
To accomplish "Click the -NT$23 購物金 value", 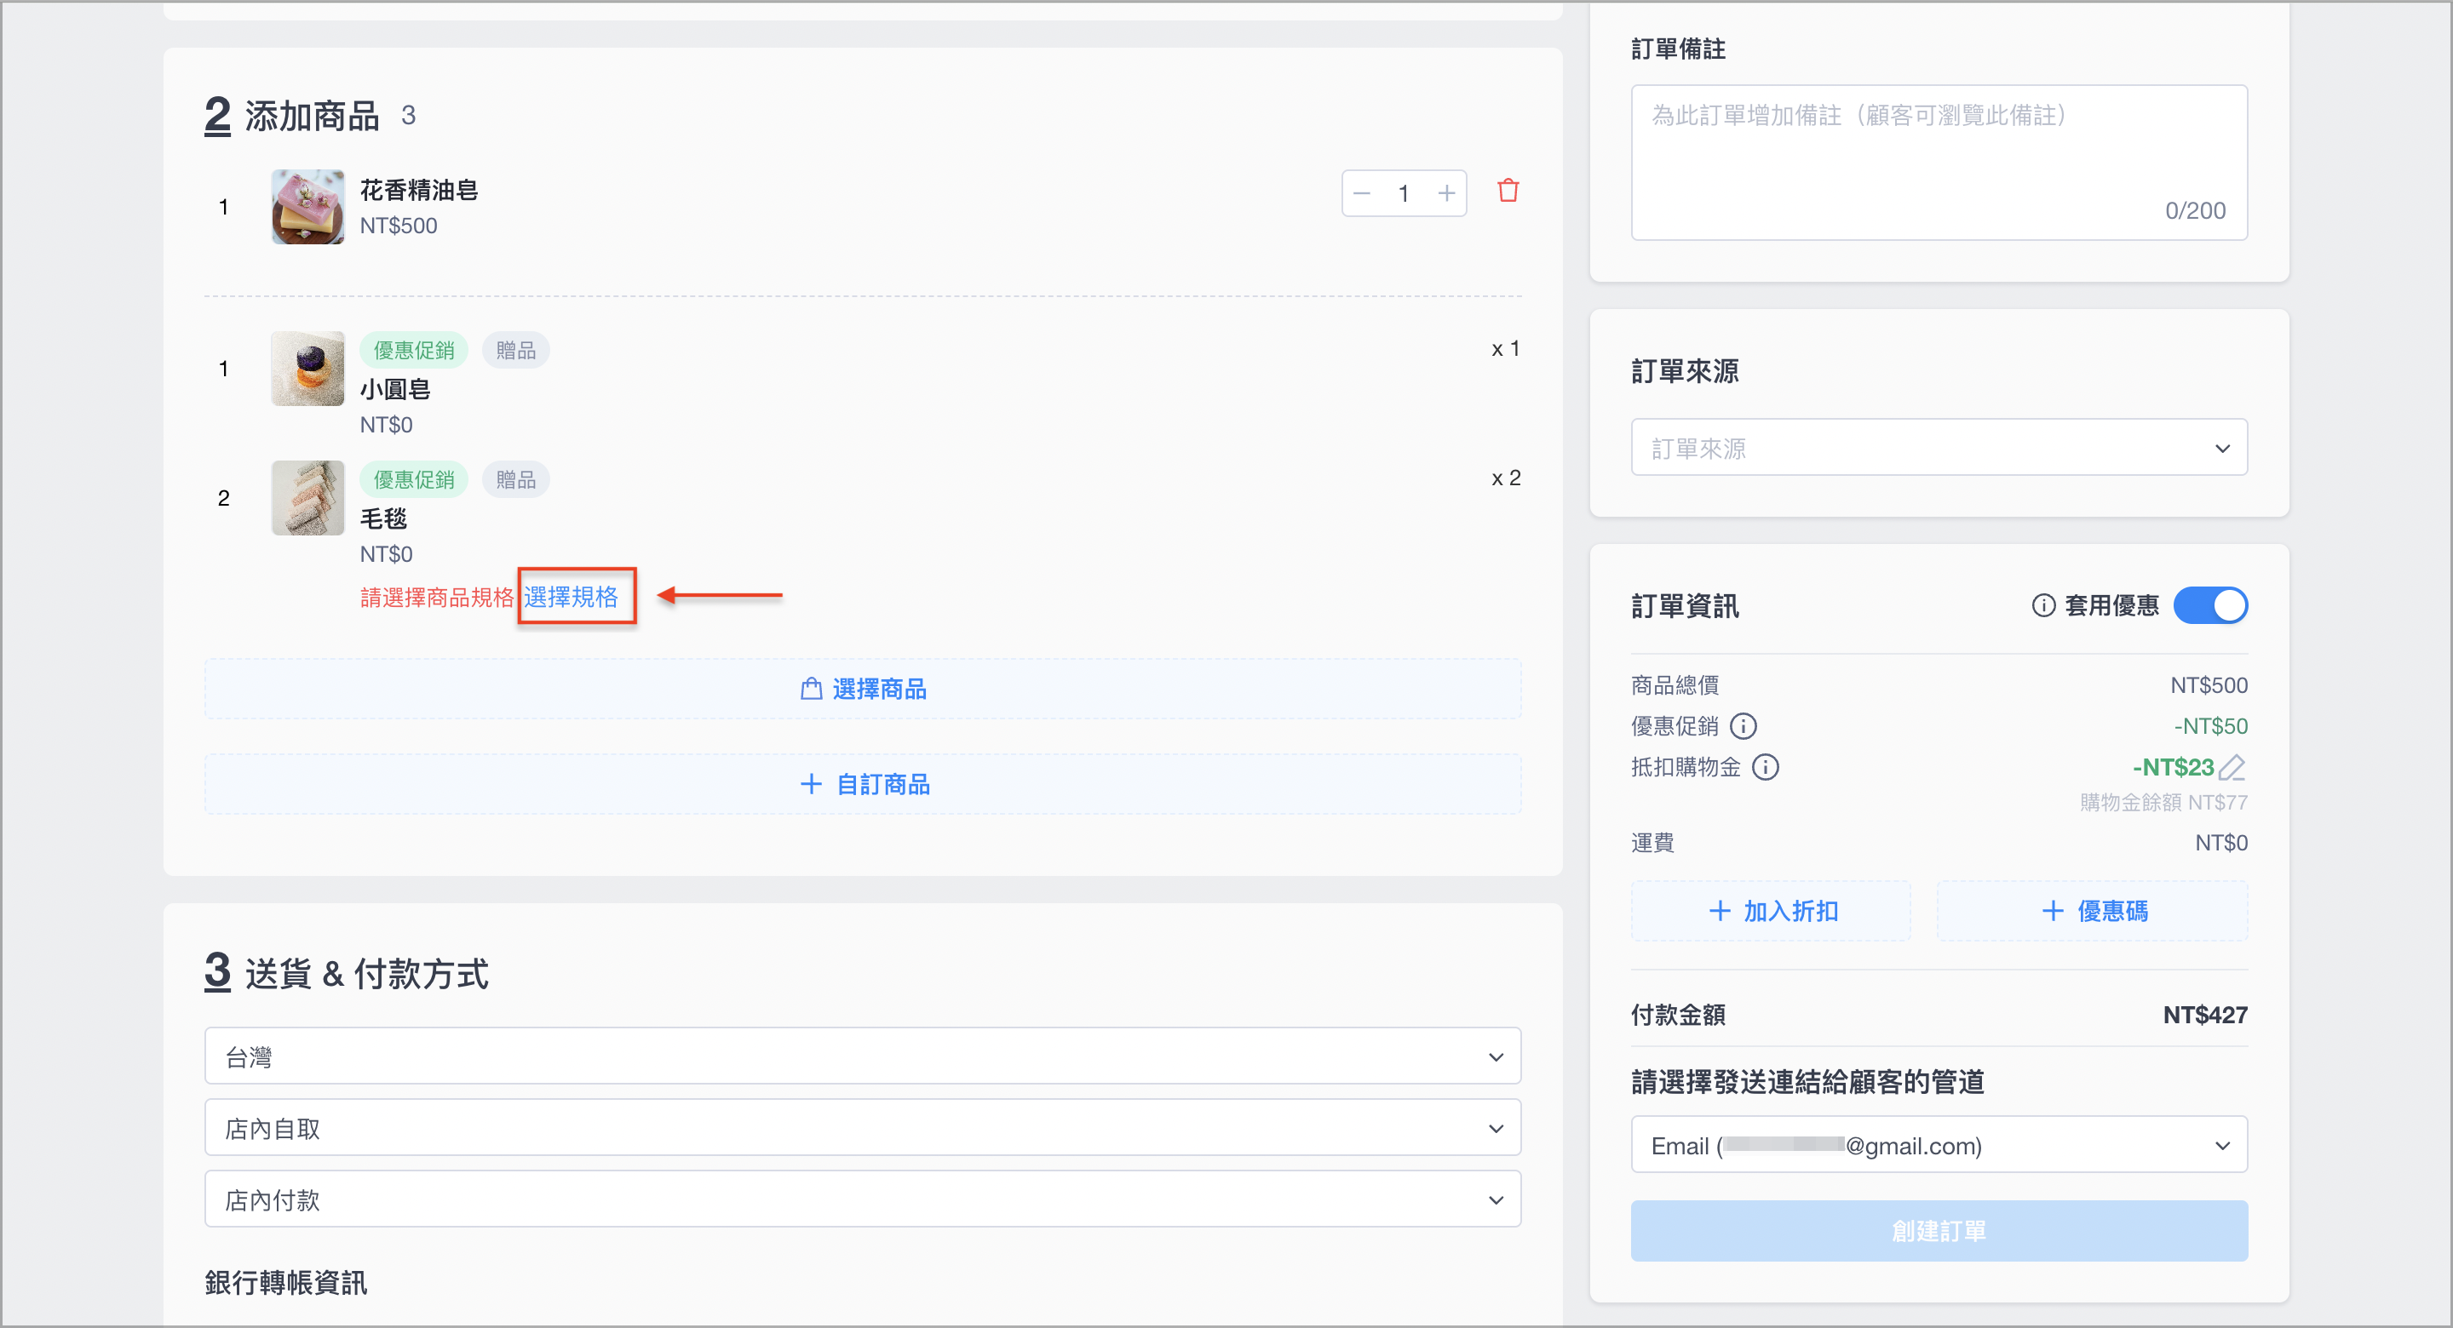I will [x=2172, y=767].
